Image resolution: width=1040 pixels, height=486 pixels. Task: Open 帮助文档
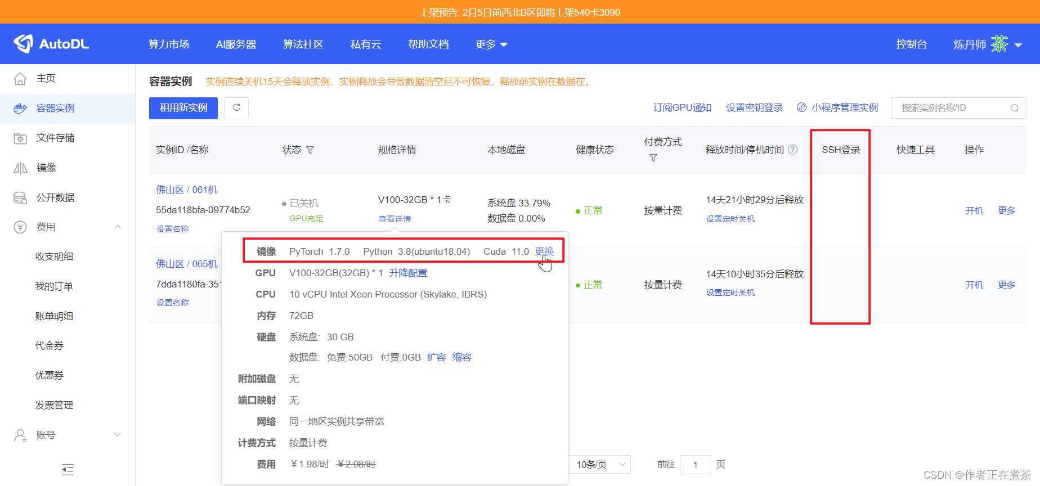428,44
